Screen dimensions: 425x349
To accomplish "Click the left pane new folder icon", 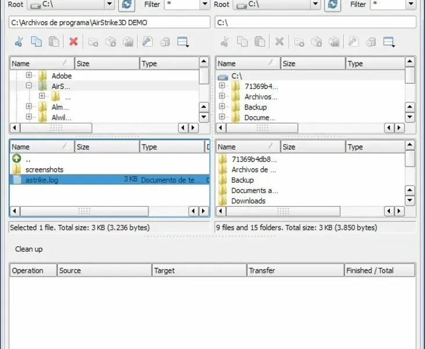I will 93,42.
